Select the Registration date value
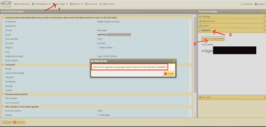 pos(107,56)
